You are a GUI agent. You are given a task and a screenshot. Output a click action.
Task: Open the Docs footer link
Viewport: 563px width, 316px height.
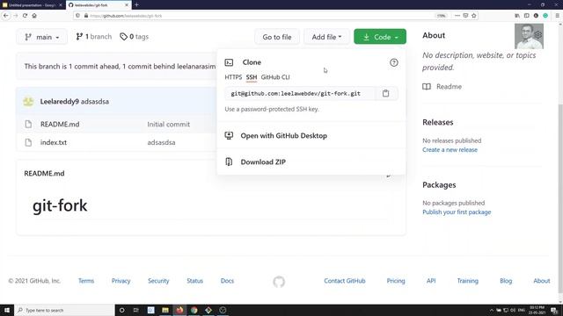227,281
